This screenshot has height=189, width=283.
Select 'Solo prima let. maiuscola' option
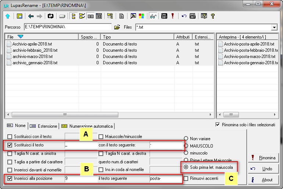tap(186, 167)
